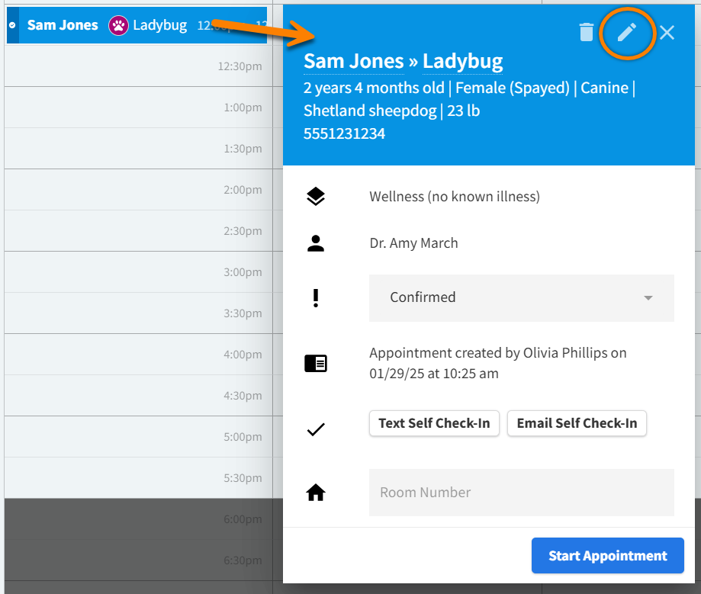Image resolution: width=701 pixels, height=594 pixels.
Task: Click the pink paw print icon
Action: (x=118, y=25)
